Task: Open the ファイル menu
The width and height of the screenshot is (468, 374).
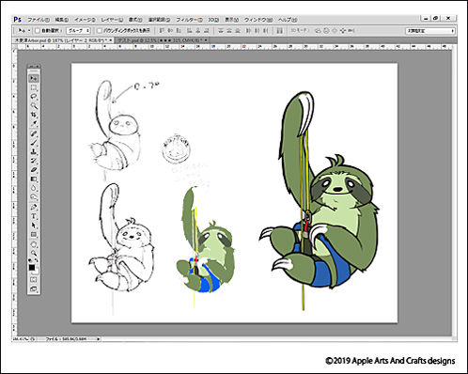Action: point(39,20)
